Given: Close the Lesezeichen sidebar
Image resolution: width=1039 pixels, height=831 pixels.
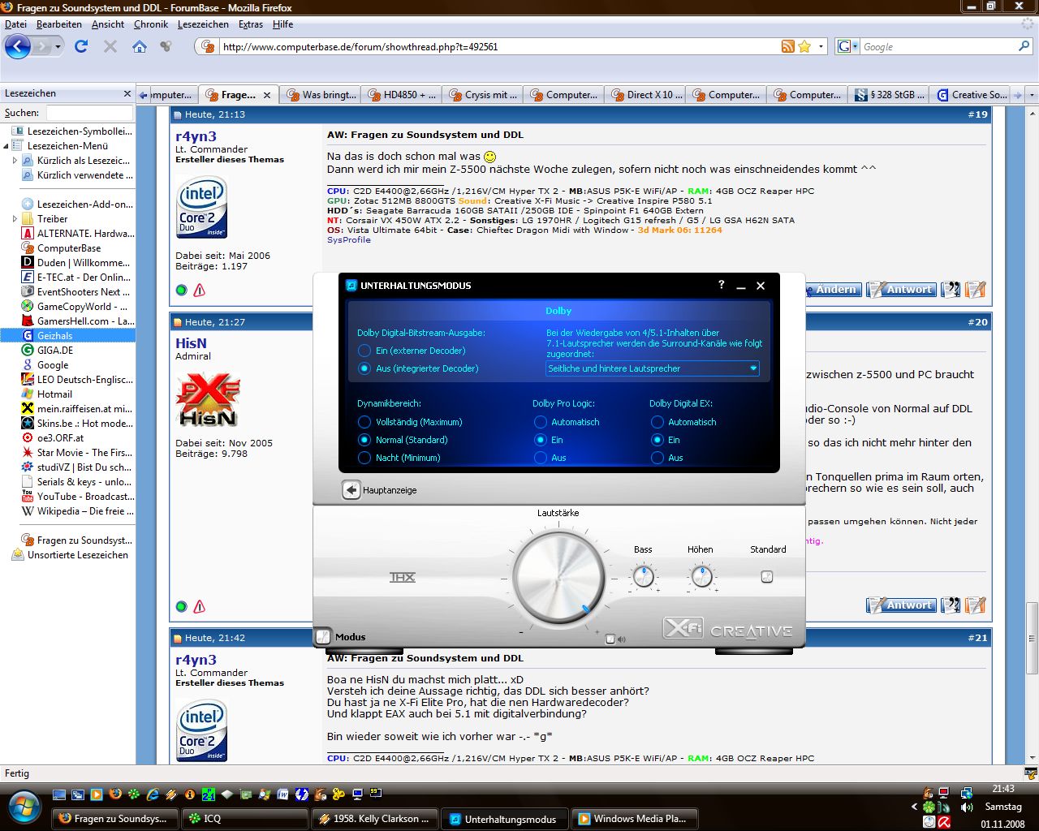Looking at the screenshot, I should pyautogui.click(x=127, y=93).
